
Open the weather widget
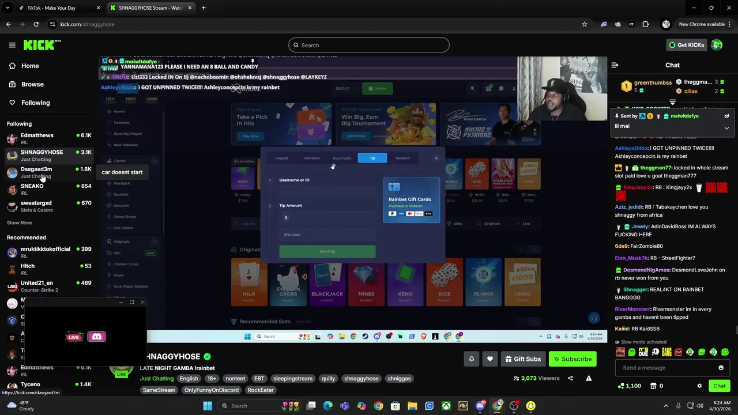(19, 406)
